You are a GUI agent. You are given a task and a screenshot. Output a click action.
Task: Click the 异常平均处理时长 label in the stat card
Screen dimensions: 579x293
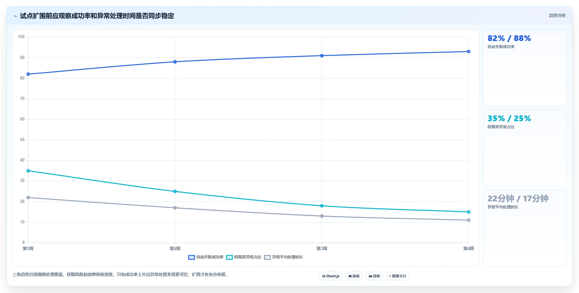(x=503, y=207)
